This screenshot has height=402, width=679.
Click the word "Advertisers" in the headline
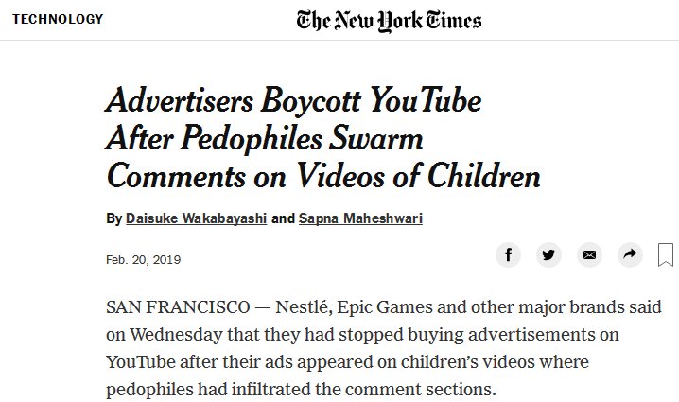(x=180, y=100)
